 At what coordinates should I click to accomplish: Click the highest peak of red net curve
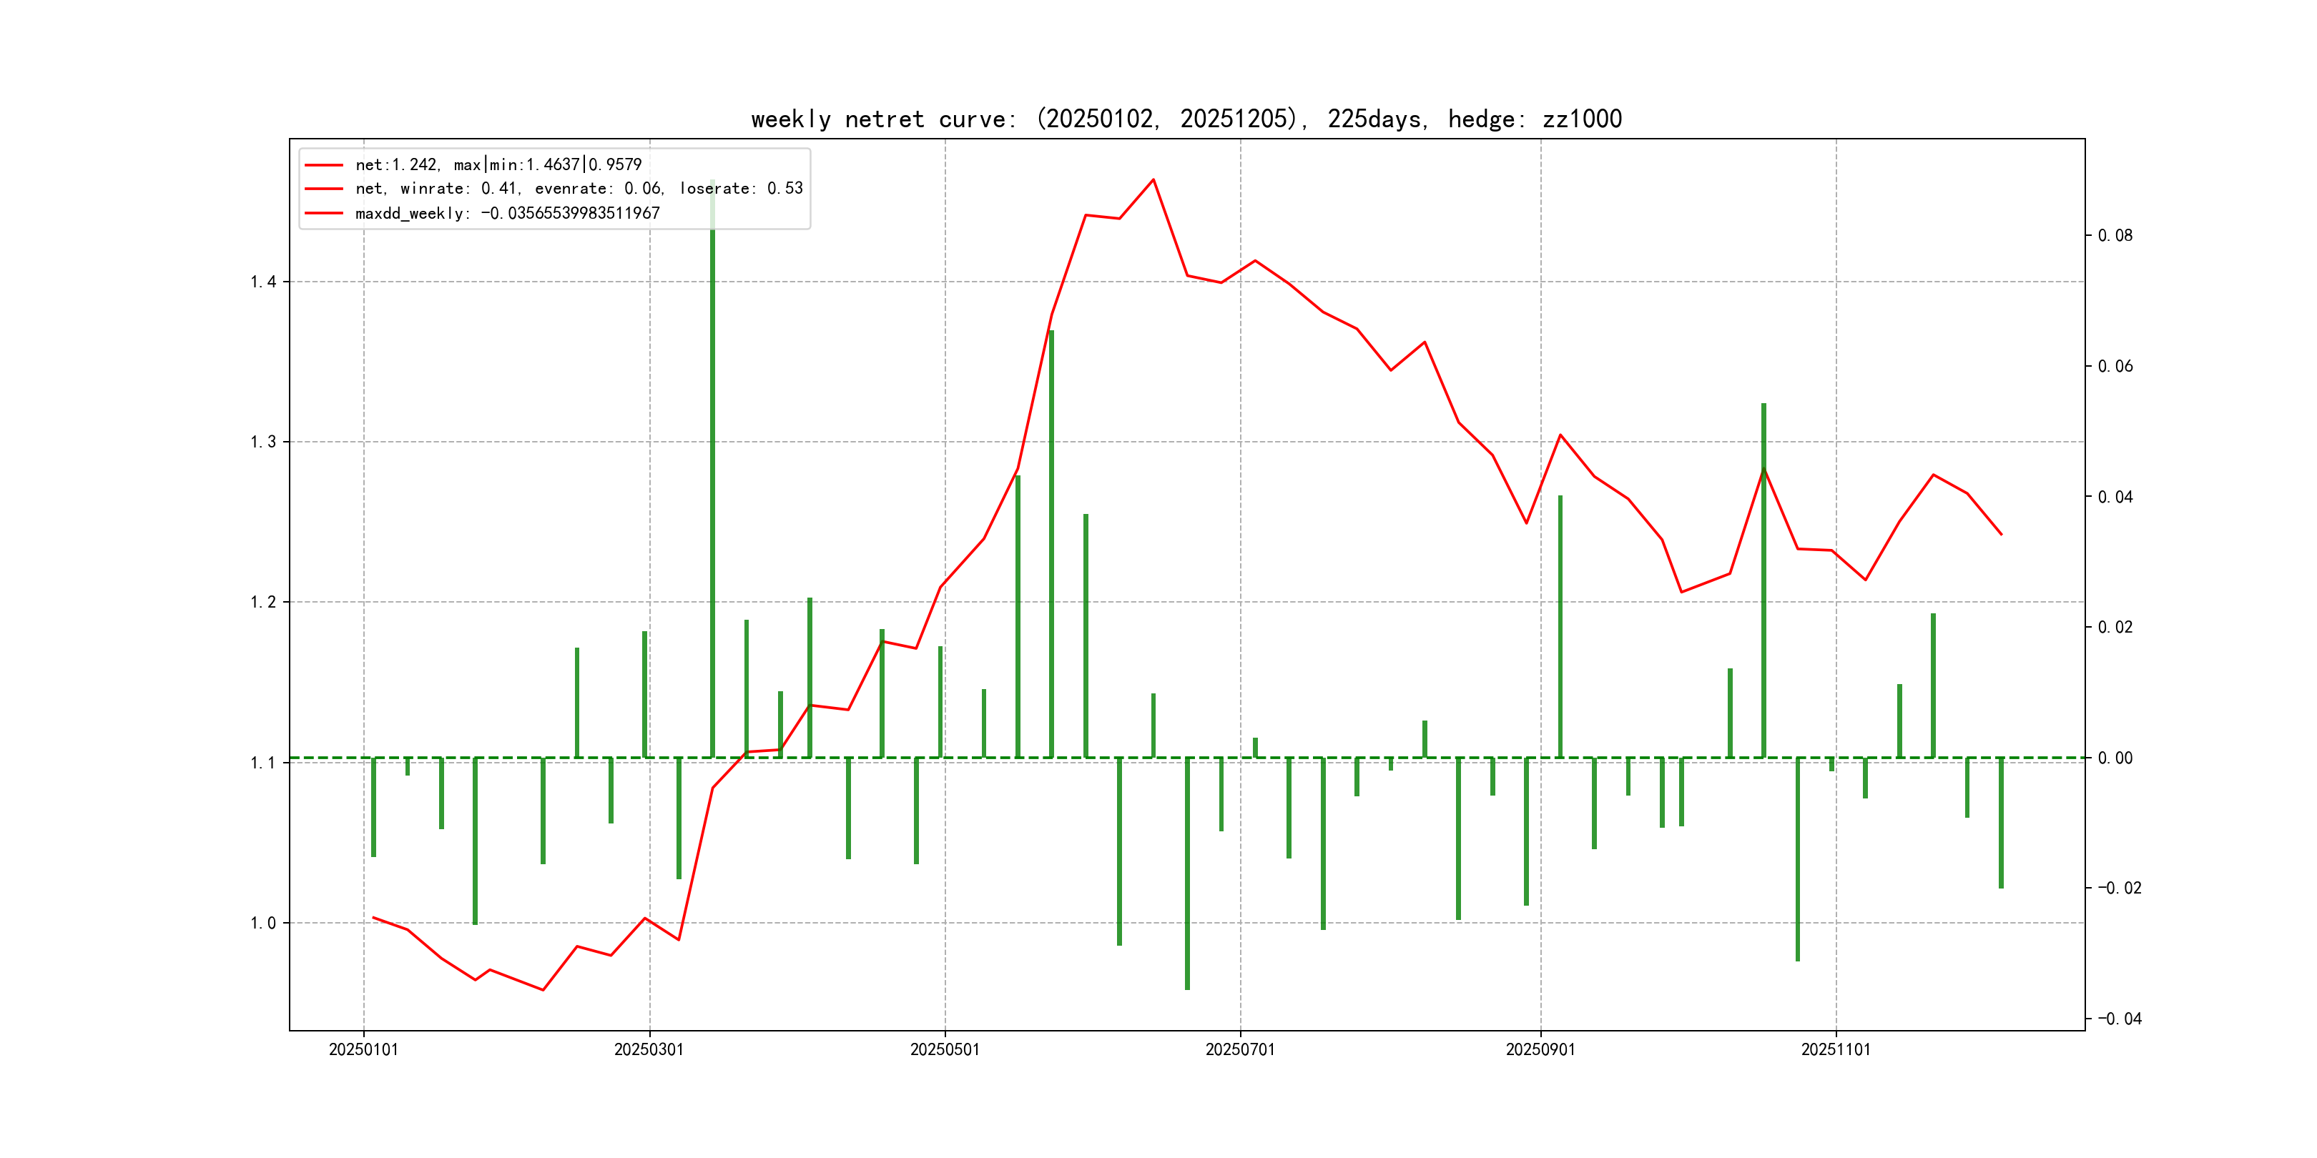point(1153,180)
